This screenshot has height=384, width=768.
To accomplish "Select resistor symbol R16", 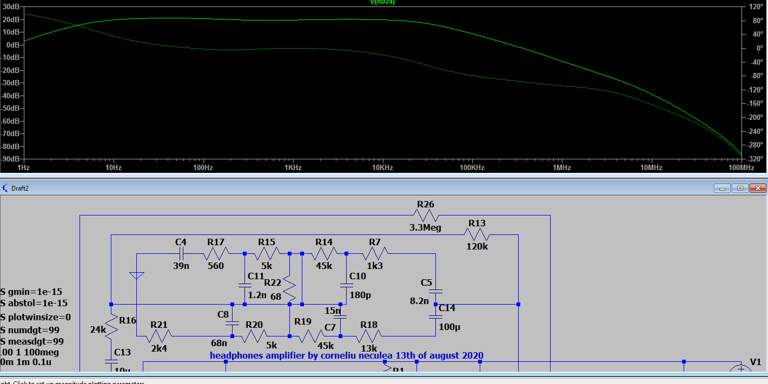I will pos(111,327).
